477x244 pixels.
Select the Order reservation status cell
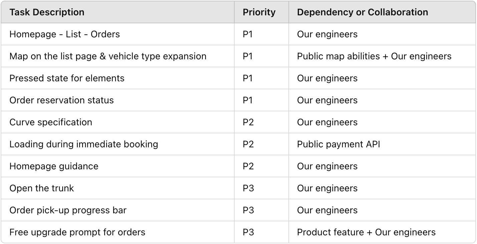[x=117, y=100]
